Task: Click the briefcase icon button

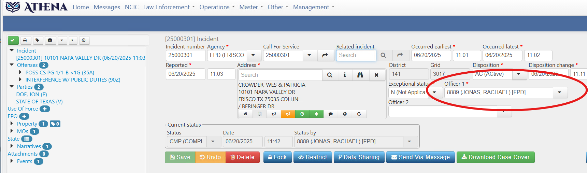Action: (x=50, y=40)
